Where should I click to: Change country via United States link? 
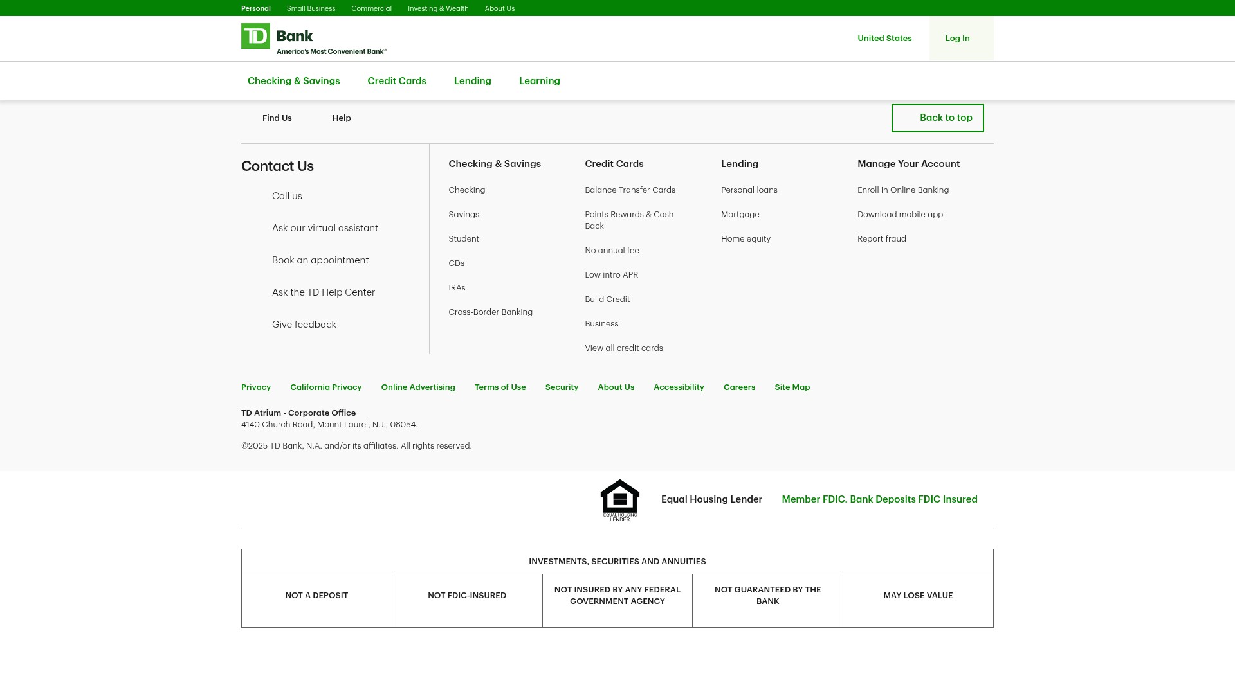click(x=884, y=39)
